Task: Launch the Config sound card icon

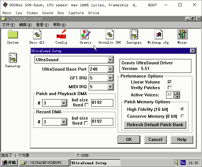Action: (x=61, y=34)
